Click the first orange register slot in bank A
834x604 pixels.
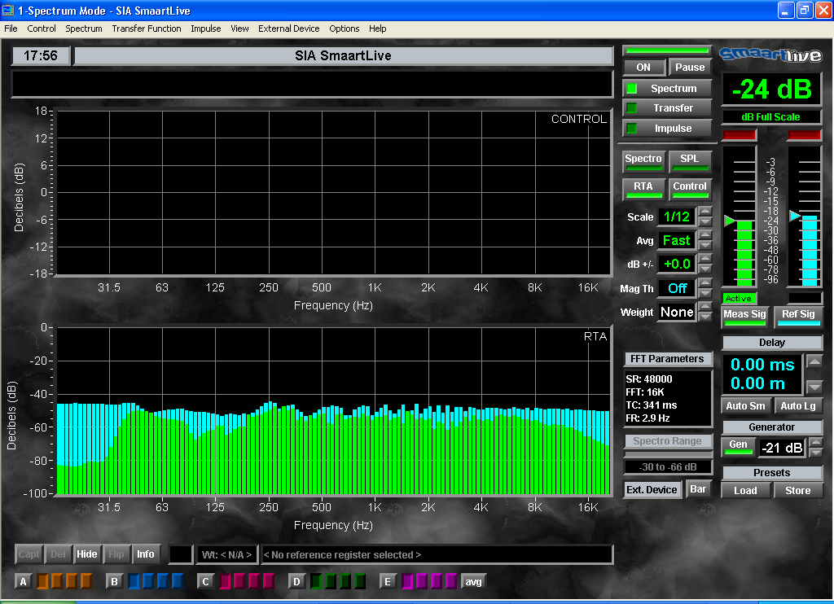coord(43,581)
